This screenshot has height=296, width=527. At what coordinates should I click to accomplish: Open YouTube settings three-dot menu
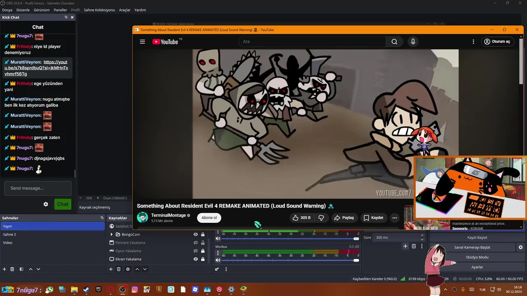473,42
